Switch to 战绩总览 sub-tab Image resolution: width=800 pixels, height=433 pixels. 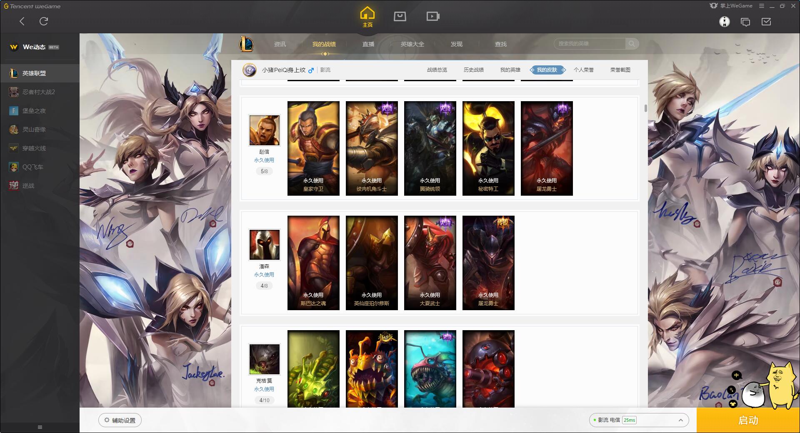[x=437, y=70]
